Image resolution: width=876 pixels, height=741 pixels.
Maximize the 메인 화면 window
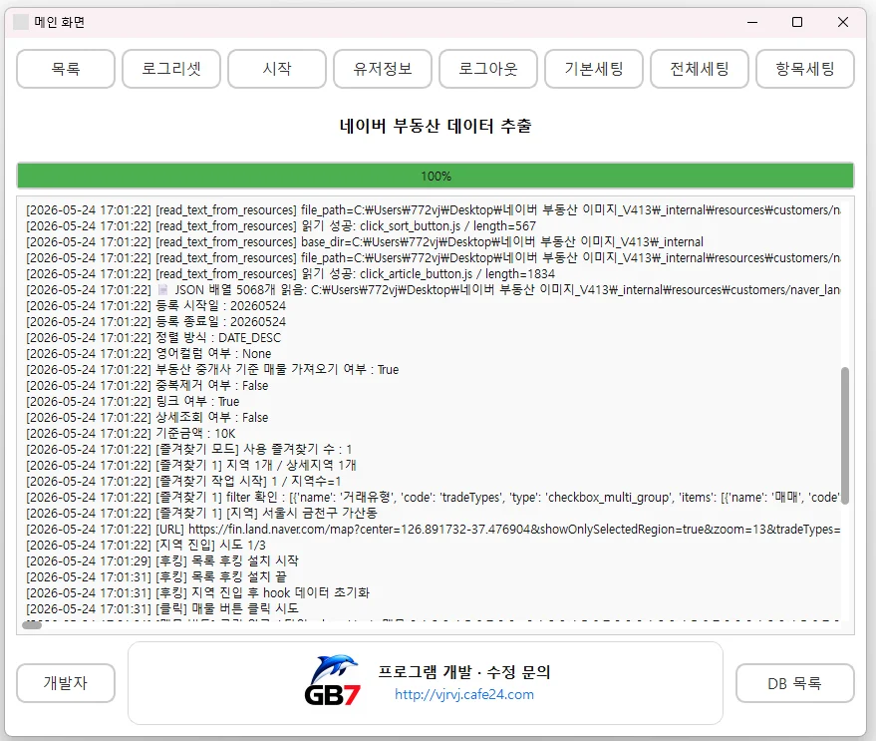pyautogui.click(x=797, y=22)
